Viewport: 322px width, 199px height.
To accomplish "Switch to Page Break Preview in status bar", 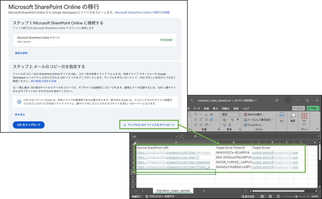I will [x=278, y=196].
